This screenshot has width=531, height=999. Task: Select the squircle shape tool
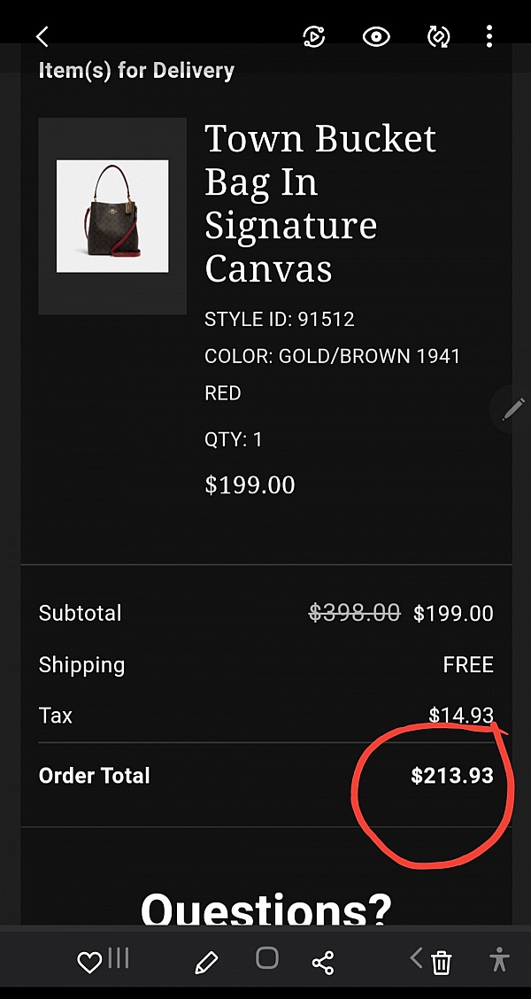265,960
